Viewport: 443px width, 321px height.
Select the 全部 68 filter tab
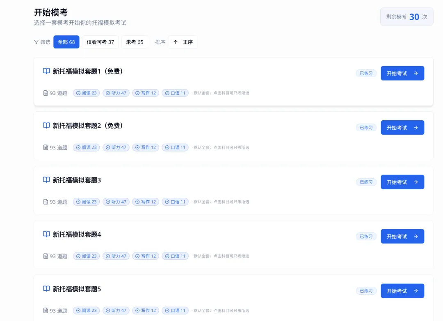pyautogui.click(x=66, y=42)
